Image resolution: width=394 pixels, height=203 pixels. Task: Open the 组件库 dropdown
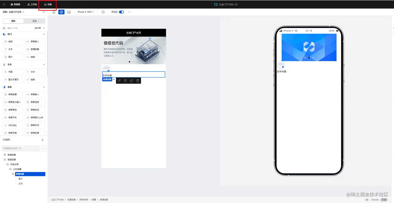point(40,28)
